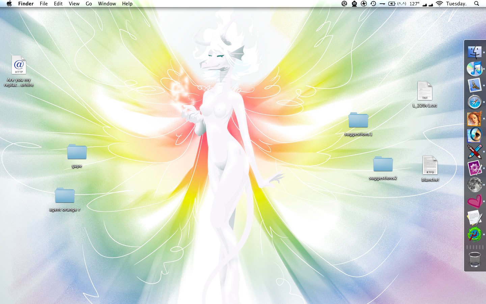
Task: Open the pink heart app in dock
Action: click(x=475, y=202)
